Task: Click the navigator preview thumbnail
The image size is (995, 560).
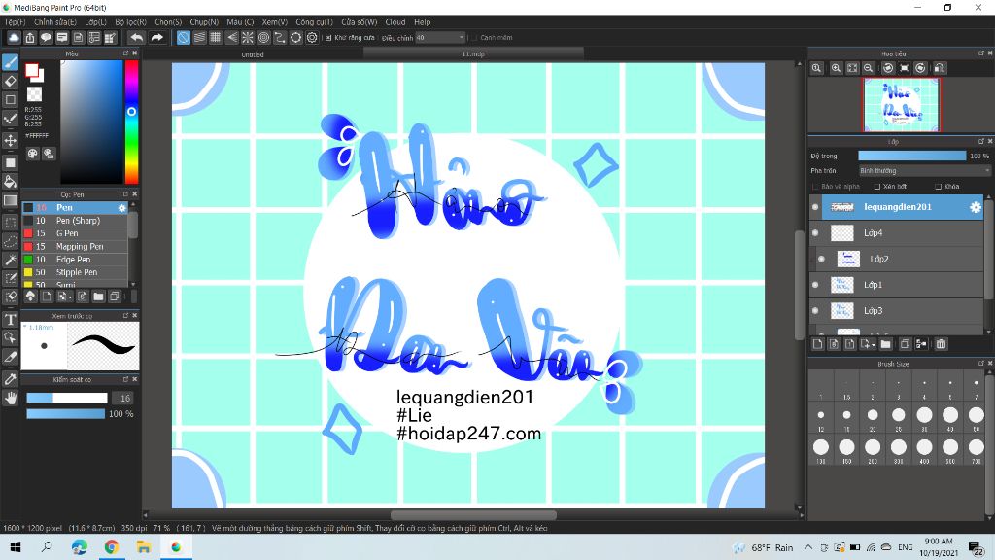Action: [902, 104]
